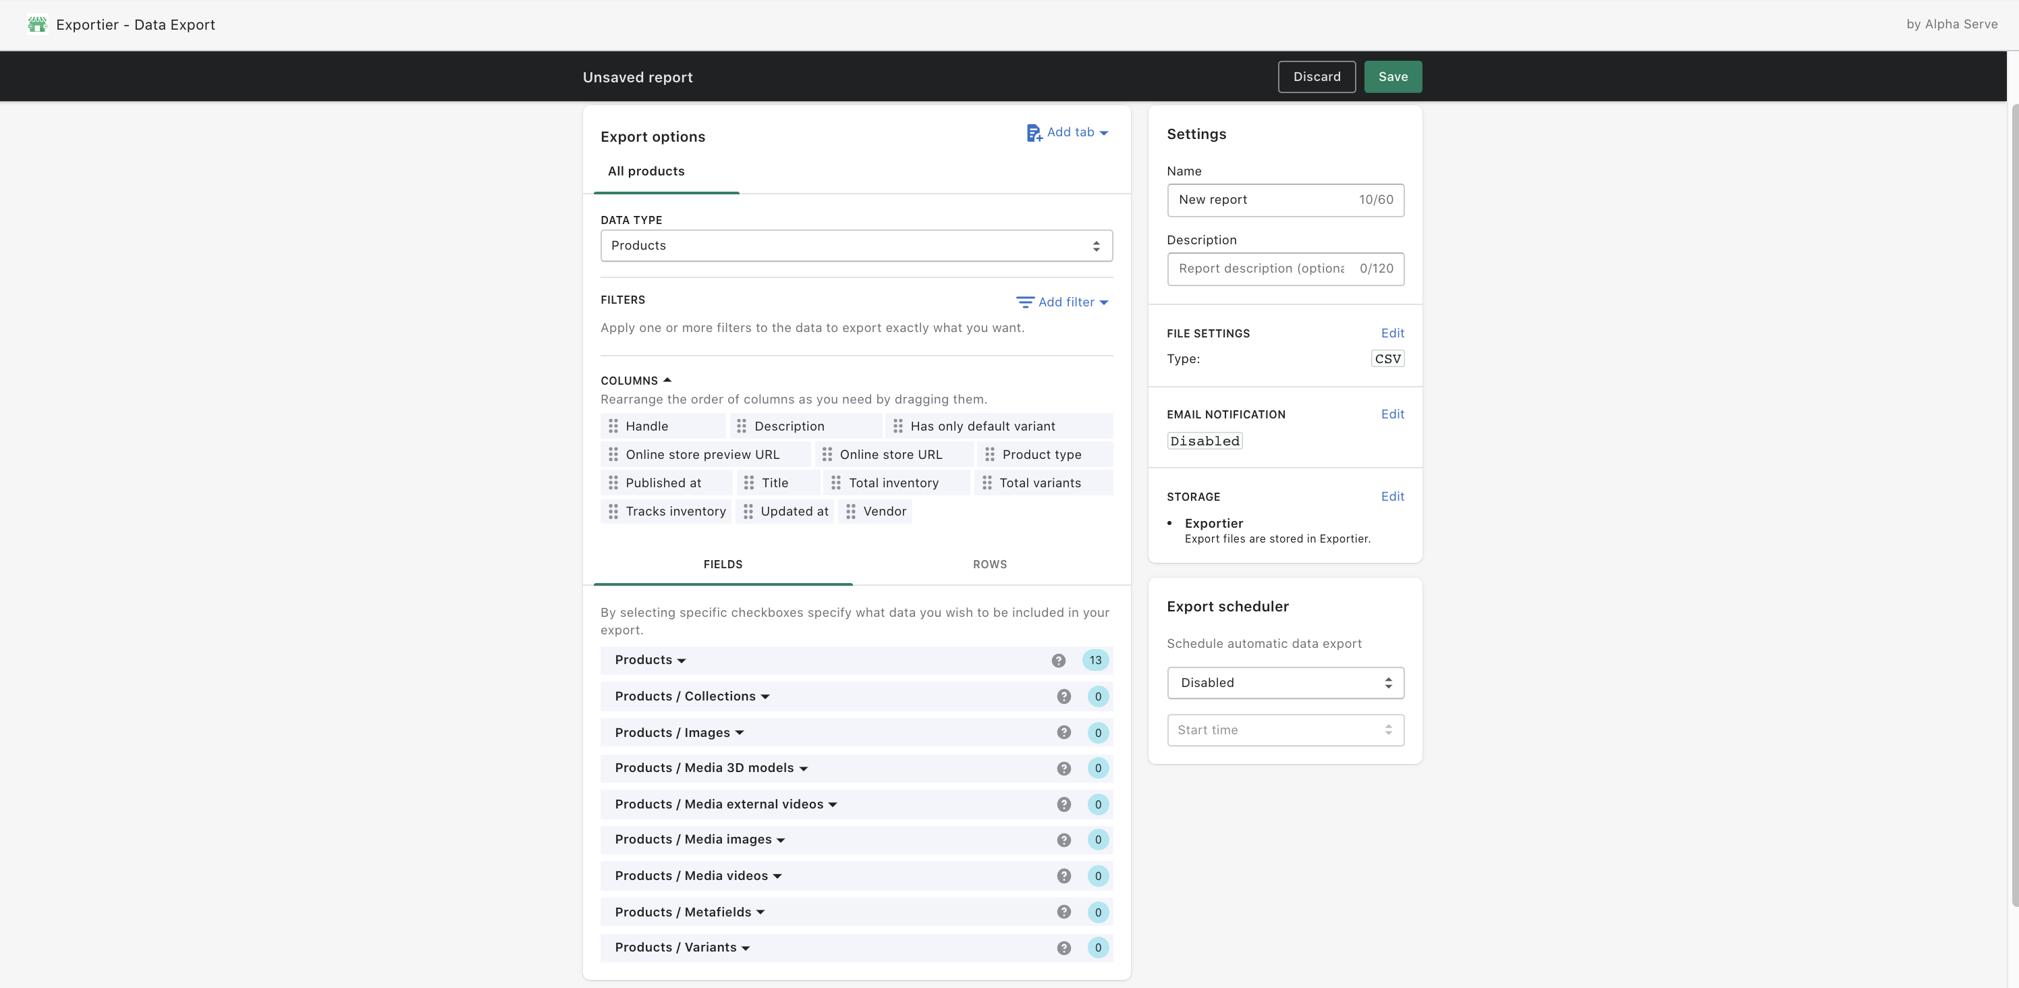Click the Exportier app logo icon
Image resolution: width=2019 pixels, height=988 pixels.
click(37, 24)
